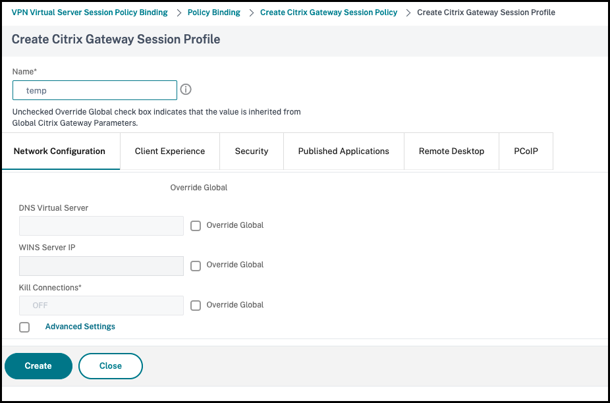Switch to the Client Experience tab

[x=170, y=151]
